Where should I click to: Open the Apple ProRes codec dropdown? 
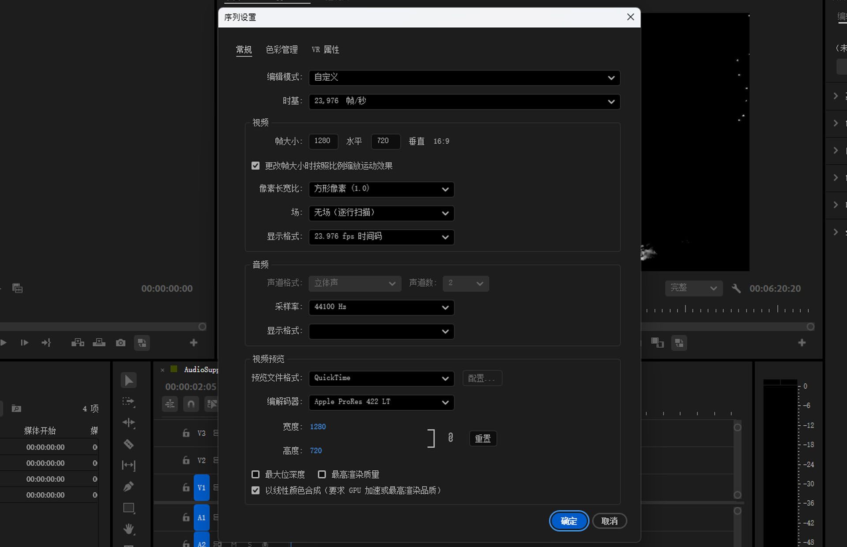tap(381, 402)
